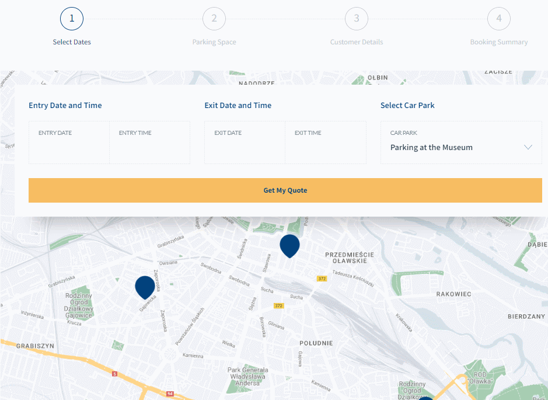Select the 'Parking Space' step label
Screen dimensions: 548x400
click(x=214, y=42)
